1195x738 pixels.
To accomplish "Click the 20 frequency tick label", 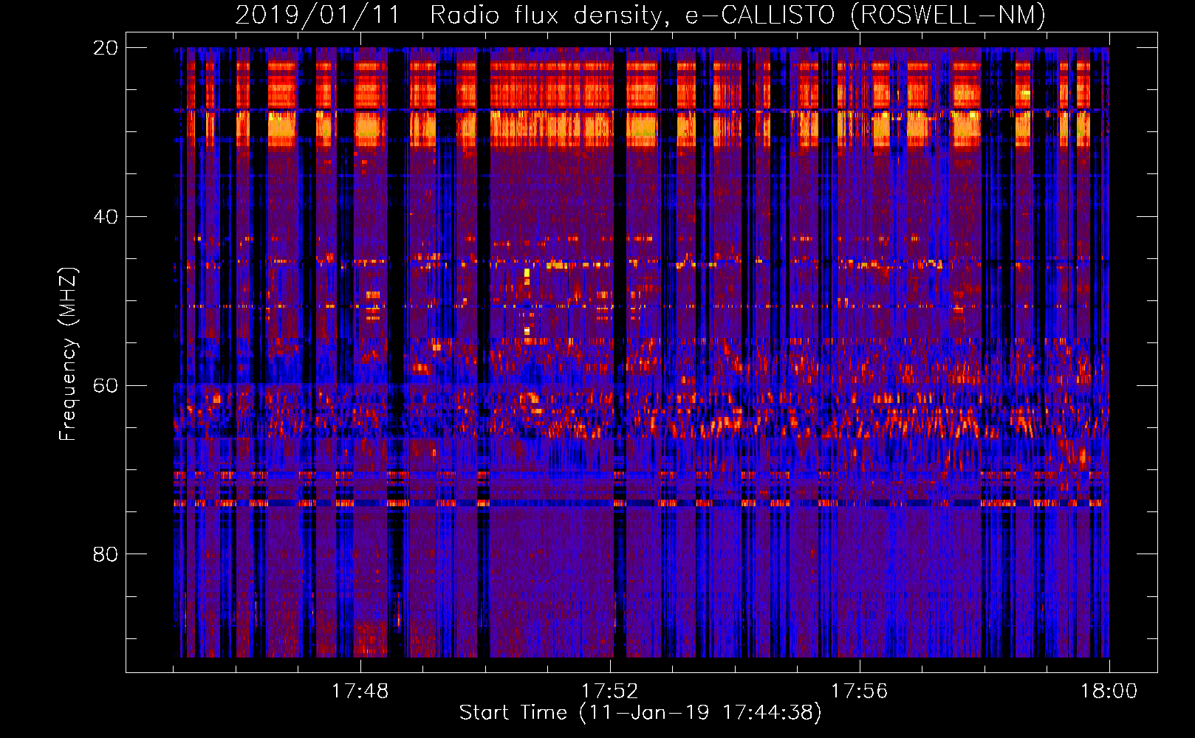I will click(x=105, y=48).
